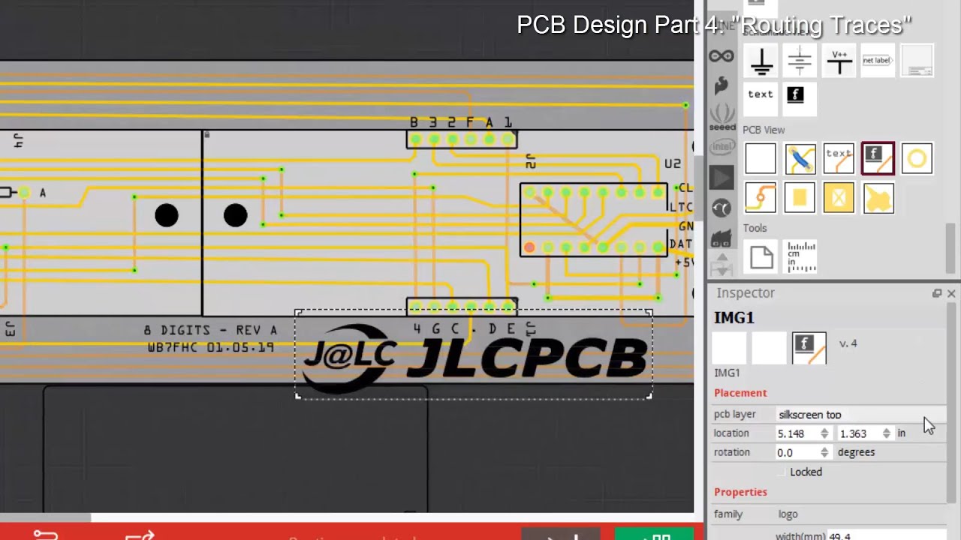Click the 'B 3 2 F A 1' header connector

(461, 139)
